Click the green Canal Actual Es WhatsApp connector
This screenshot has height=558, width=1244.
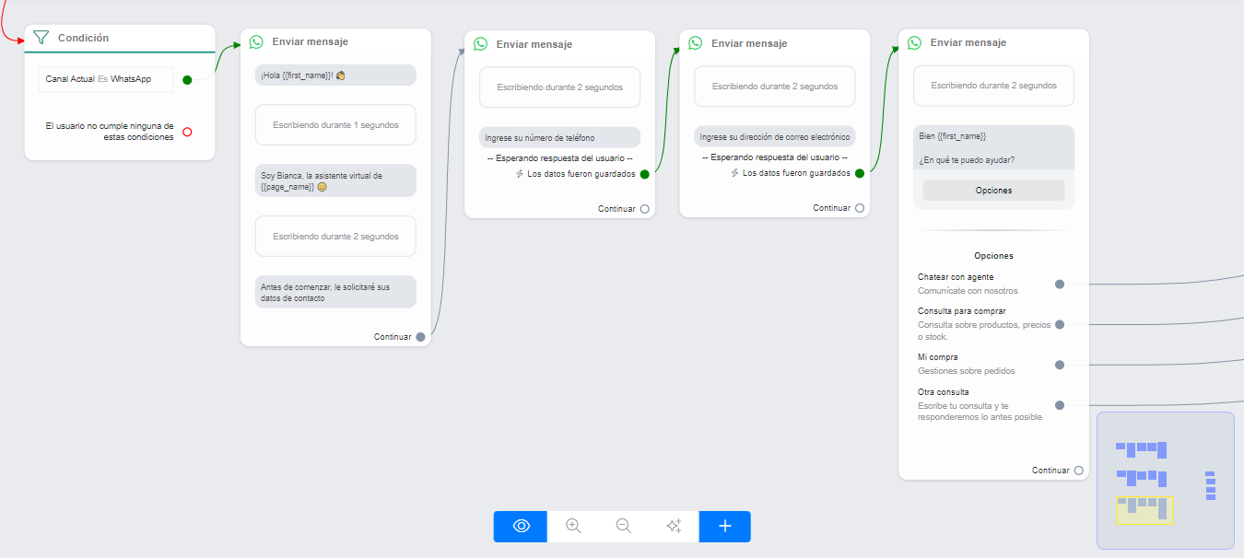coord(187,80)
